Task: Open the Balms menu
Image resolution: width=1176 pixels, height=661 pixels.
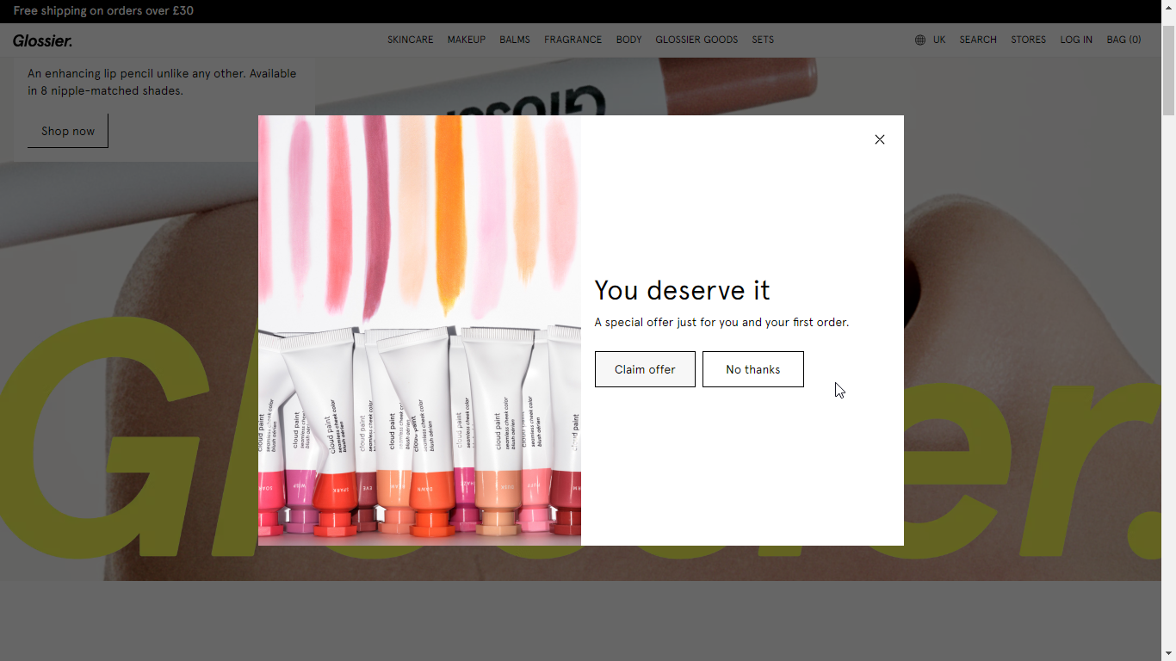Action: coord(515,40)
